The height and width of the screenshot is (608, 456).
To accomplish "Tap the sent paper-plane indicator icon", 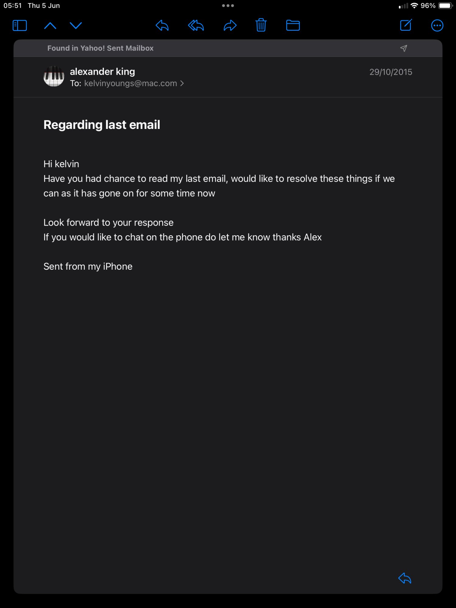I will [x=403, y=48].
